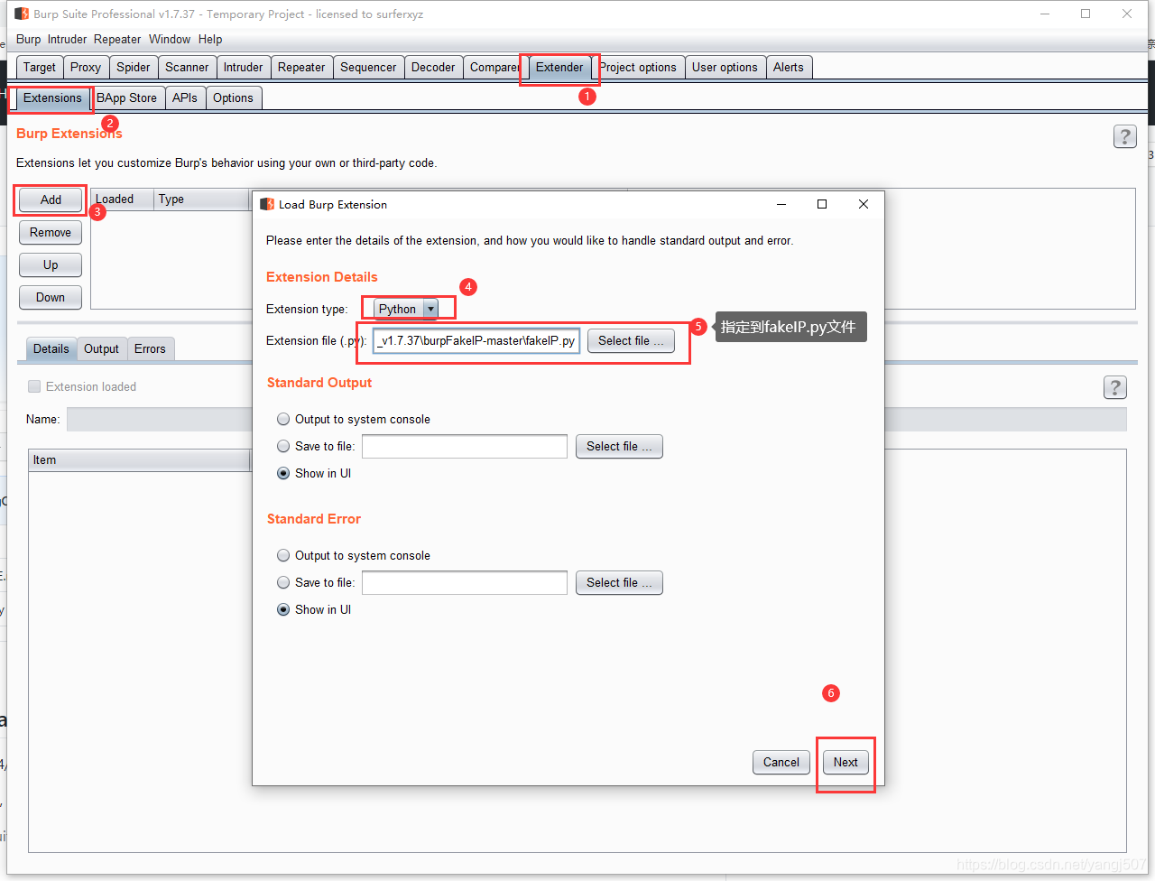The image size is (1155, 881).
Task: Switch to the Target tab
Action: tap(40, 67)
